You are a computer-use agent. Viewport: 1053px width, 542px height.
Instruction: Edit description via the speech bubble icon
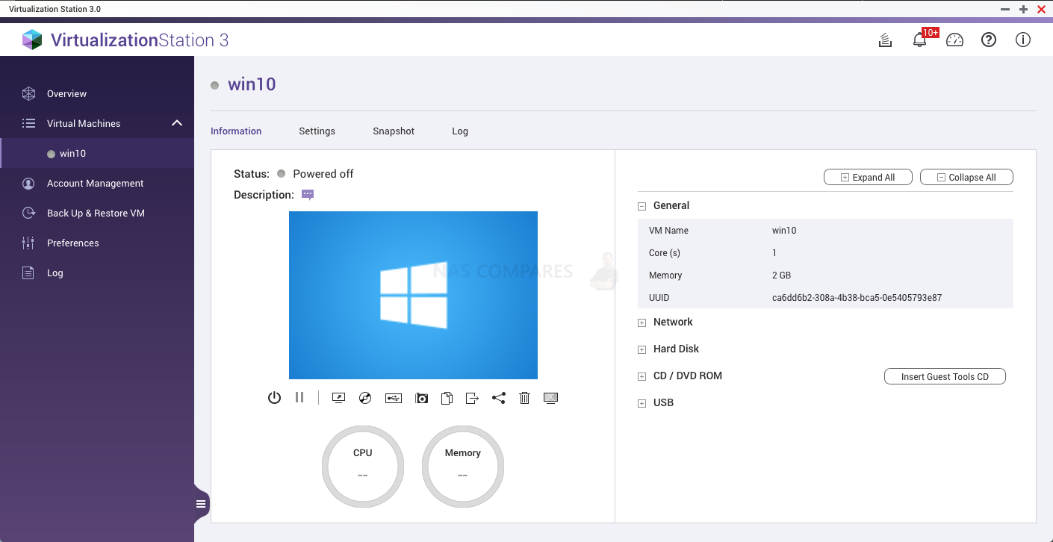pyautogui.click(x=308, y=195)
